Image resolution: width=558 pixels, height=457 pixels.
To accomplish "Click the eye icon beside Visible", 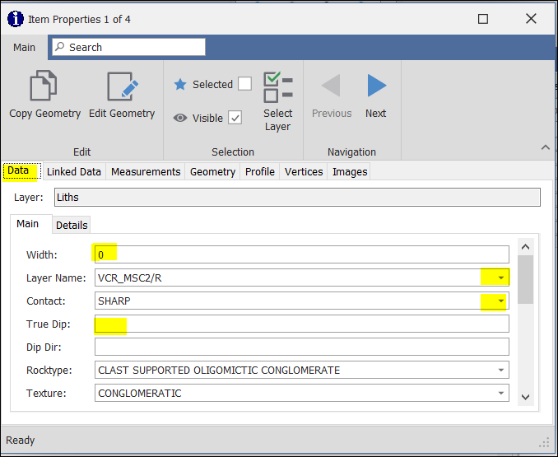I will (x=180, y=118).
